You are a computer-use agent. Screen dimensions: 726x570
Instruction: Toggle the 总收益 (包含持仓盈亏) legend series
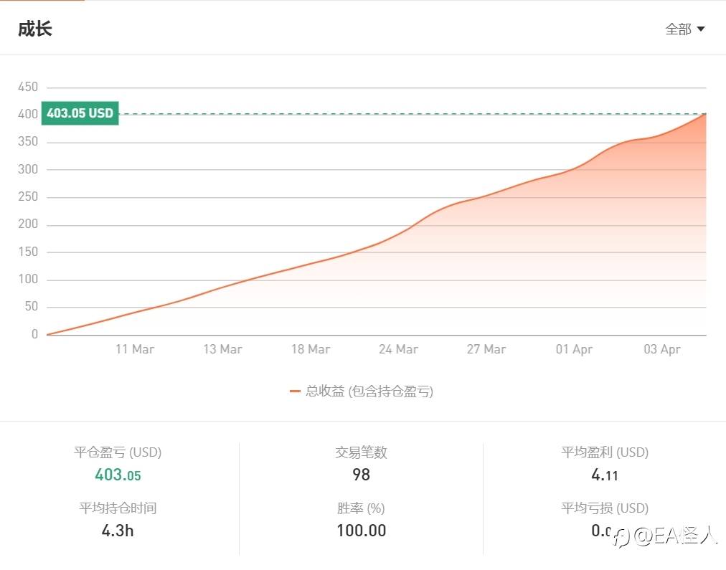tap(369, 391)
